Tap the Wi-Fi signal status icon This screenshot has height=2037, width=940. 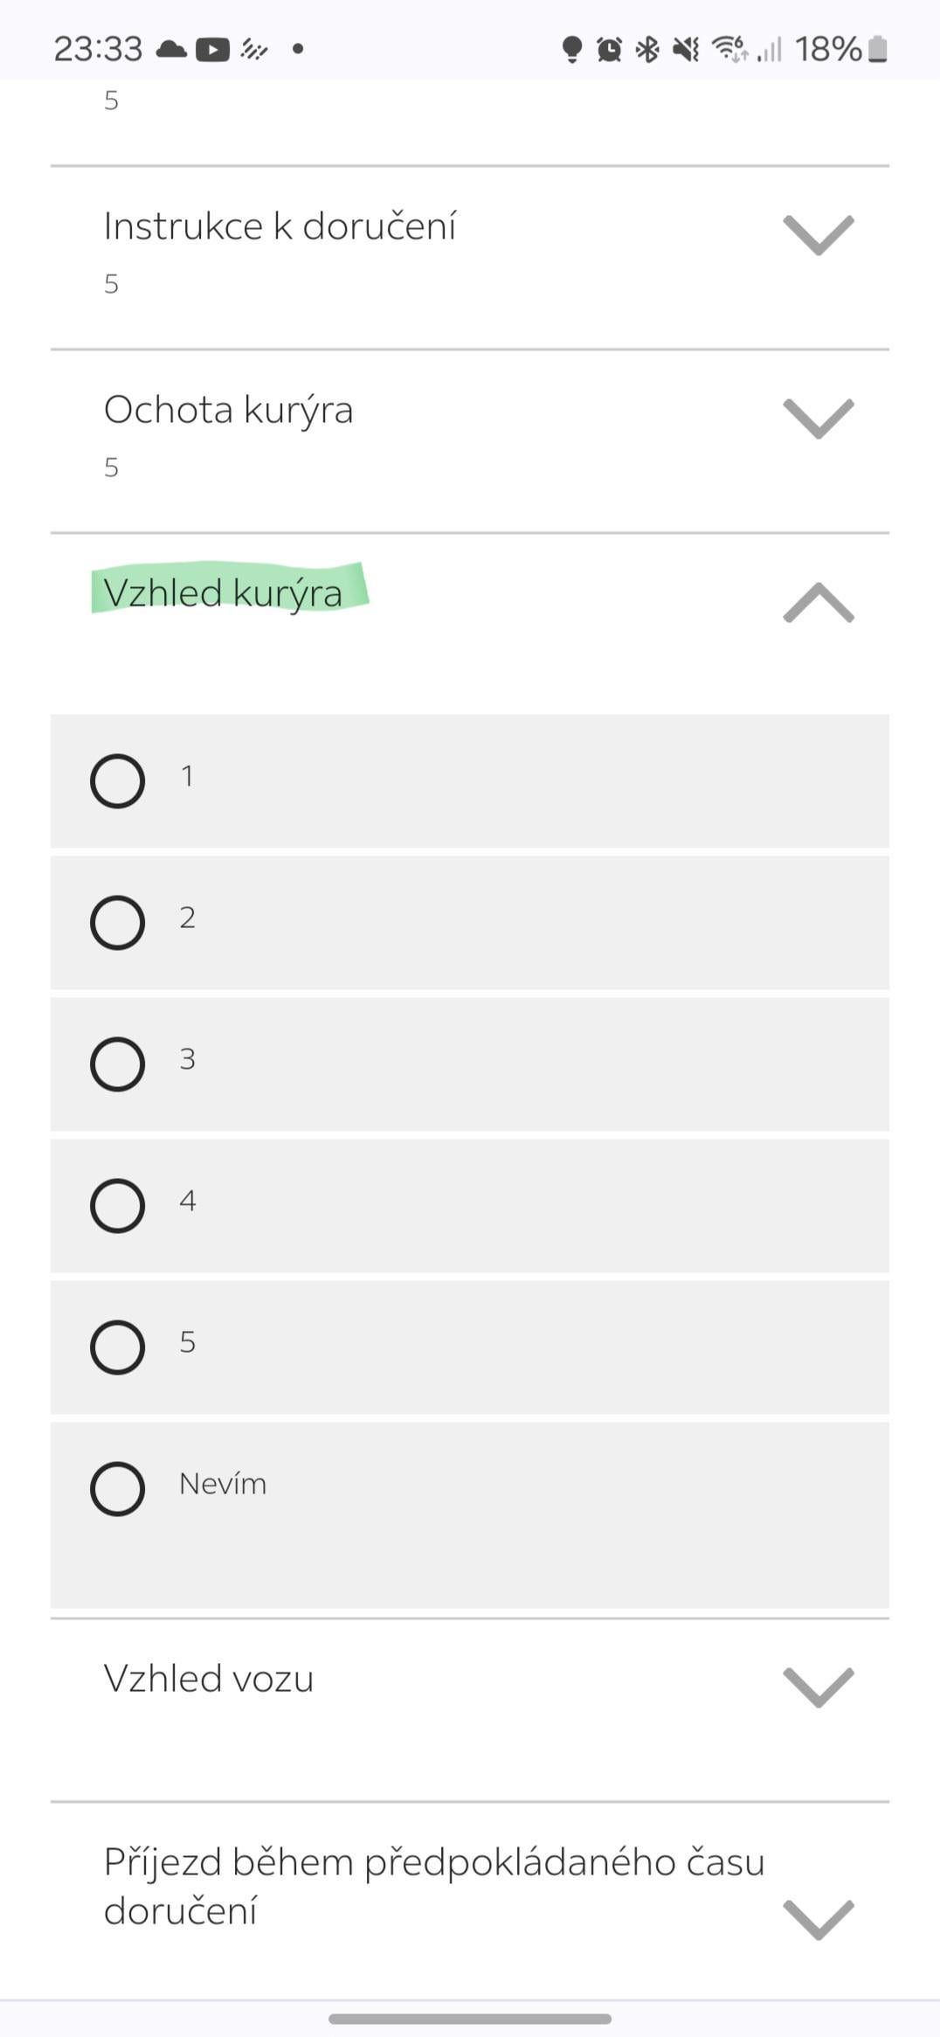[x=729, y=50]
